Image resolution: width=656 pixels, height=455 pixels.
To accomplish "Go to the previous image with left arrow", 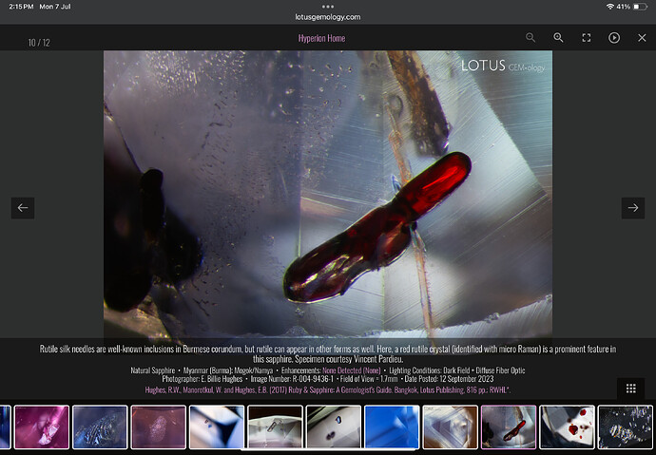I will [x=23, y=208].
